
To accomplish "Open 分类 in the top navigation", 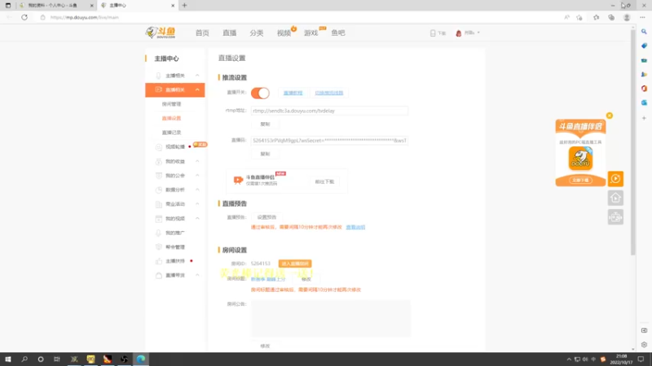I will (x=257, y=33).
